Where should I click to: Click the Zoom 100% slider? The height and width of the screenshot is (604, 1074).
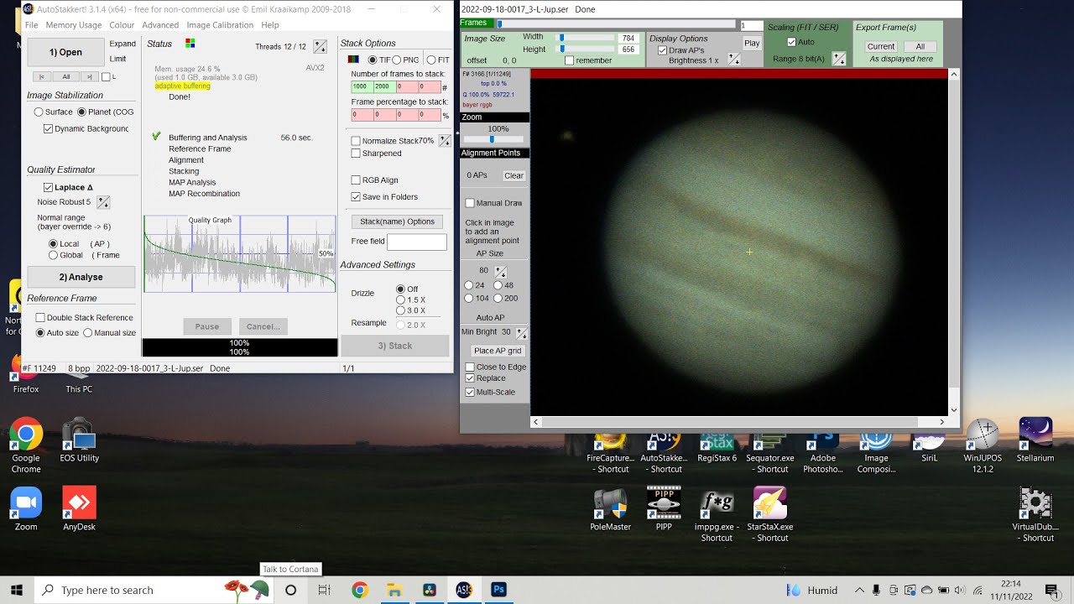point(494,139)
